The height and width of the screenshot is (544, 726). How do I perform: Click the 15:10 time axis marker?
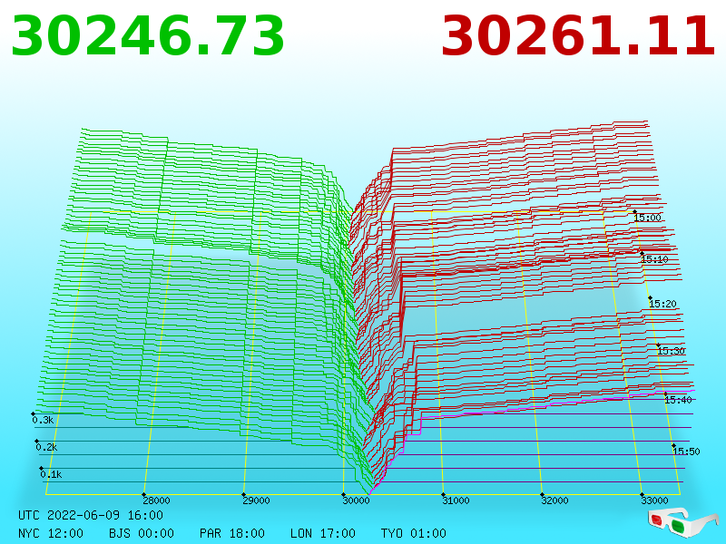[x=654, y=259]
